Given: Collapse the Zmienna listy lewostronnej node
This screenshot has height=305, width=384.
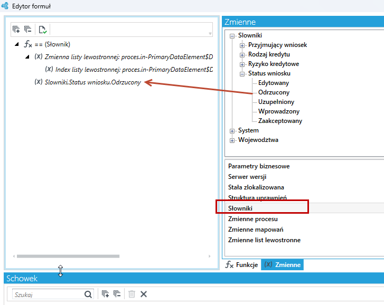Looking at the screenshot, I should point(27,57).
